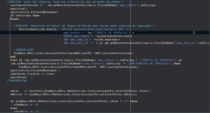Screen dimensions: 210x113
Task: Click the 'or' keyword at line end
Action: [x=180, y=60]
